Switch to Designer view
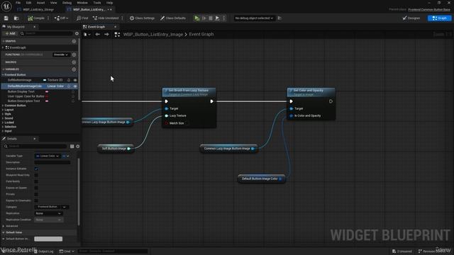The image size is (454, 255). (x=411, y=18)
